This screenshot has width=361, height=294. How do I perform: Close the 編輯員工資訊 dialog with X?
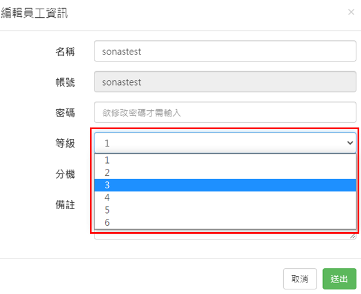351,12
